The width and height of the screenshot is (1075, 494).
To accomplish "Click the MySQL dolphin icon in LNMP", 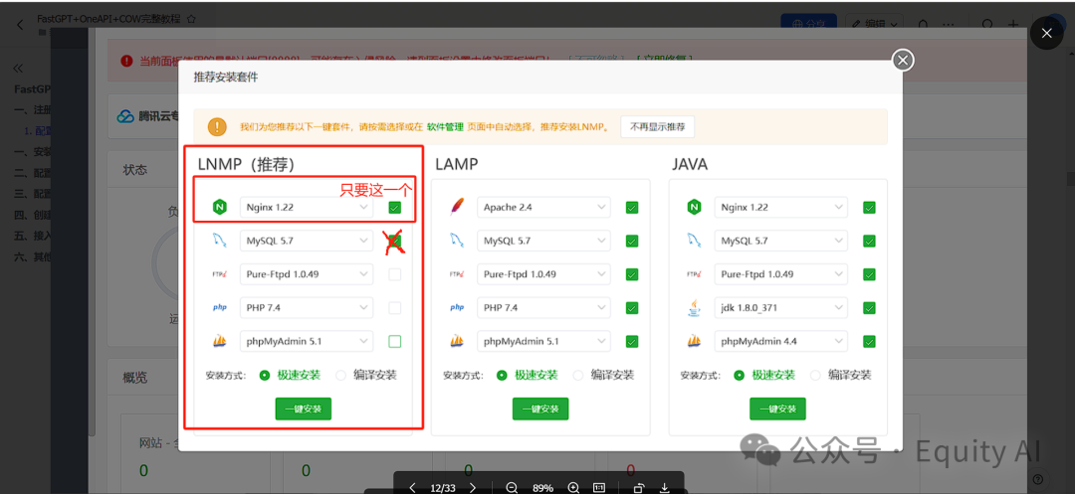I will (x=220, y=241).
